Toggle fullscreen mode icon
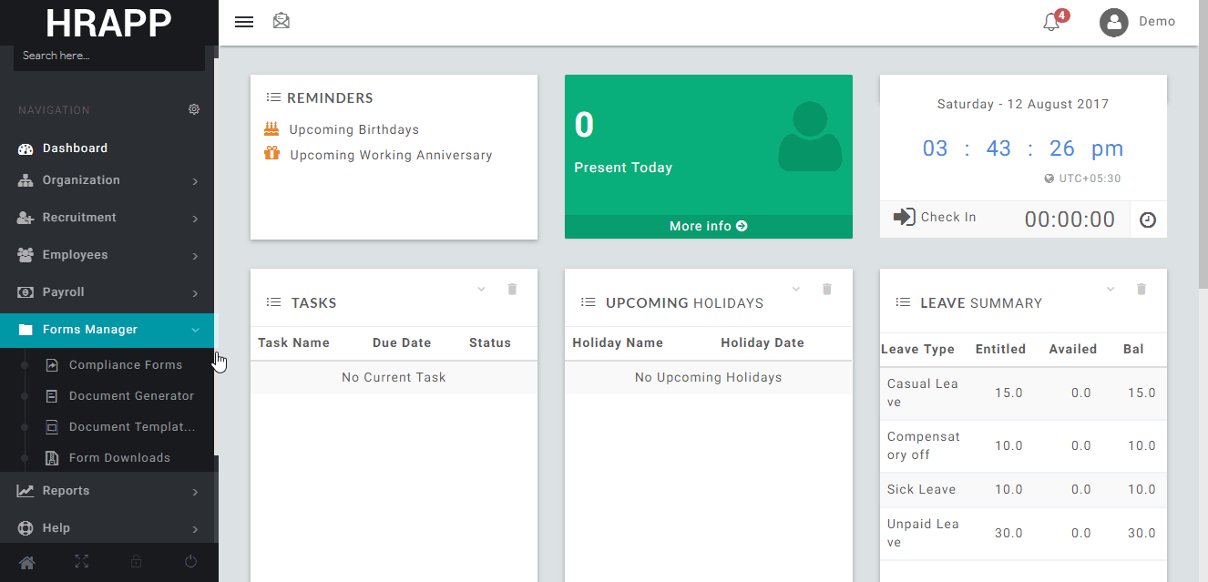 [x=81, y=562]
